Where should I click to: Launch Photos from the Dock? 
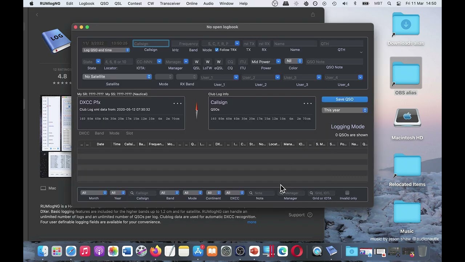point(113,251)
